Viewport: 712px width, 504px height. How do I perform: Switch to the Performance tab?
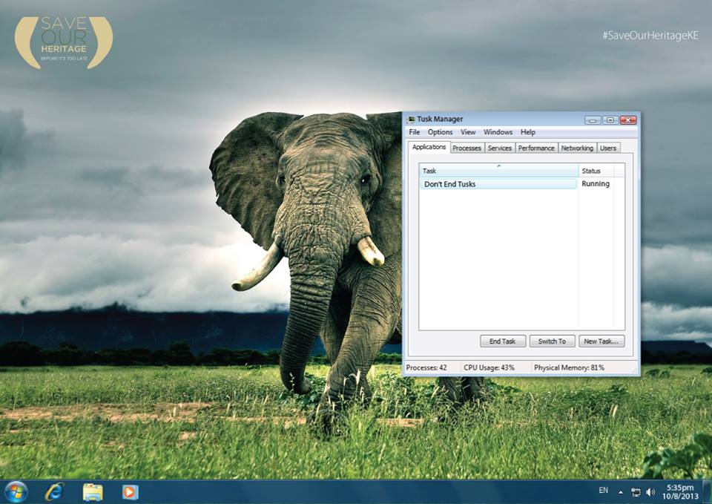(536, 148)
